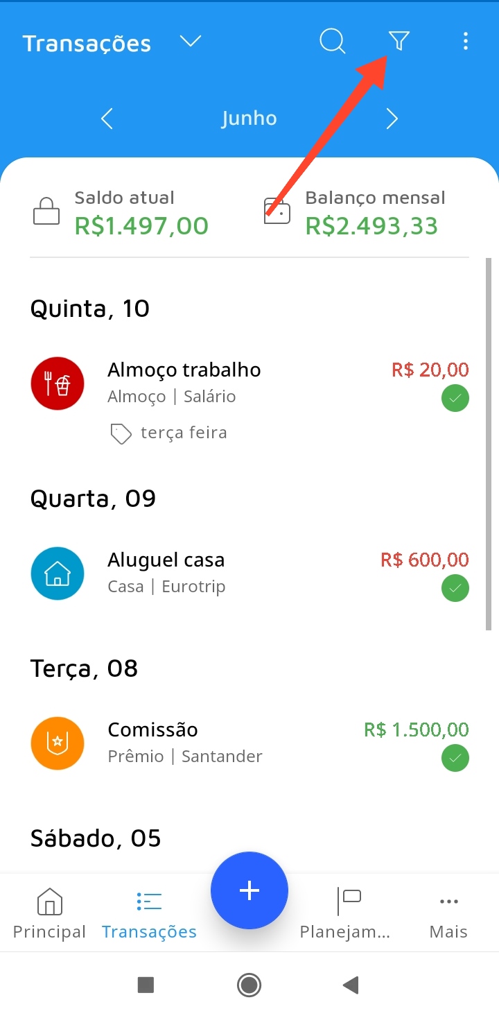Switch to the Principal tab
This screenshot has width=499, height=1018.
coord(49,914)
